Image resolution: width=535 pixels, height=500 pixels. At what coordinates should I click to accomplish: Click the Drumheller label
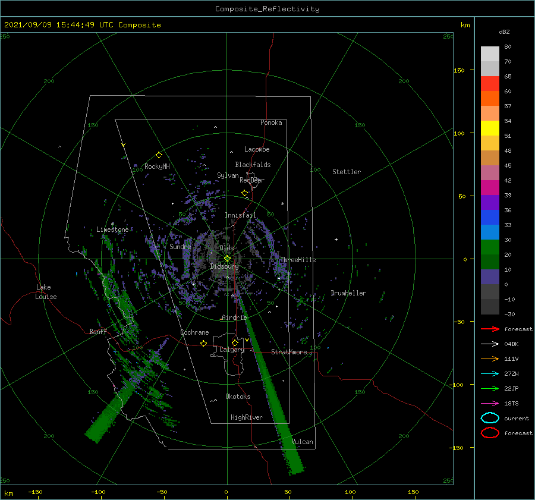(x=348, y=293)
